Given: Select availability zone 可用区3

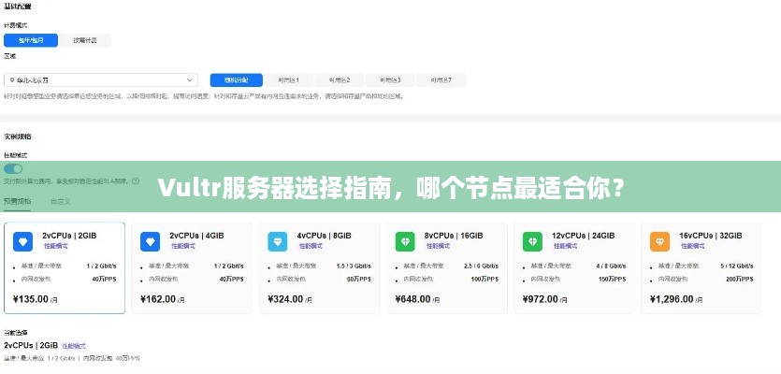Looking at the screenshot, I should tap(390, 79).
